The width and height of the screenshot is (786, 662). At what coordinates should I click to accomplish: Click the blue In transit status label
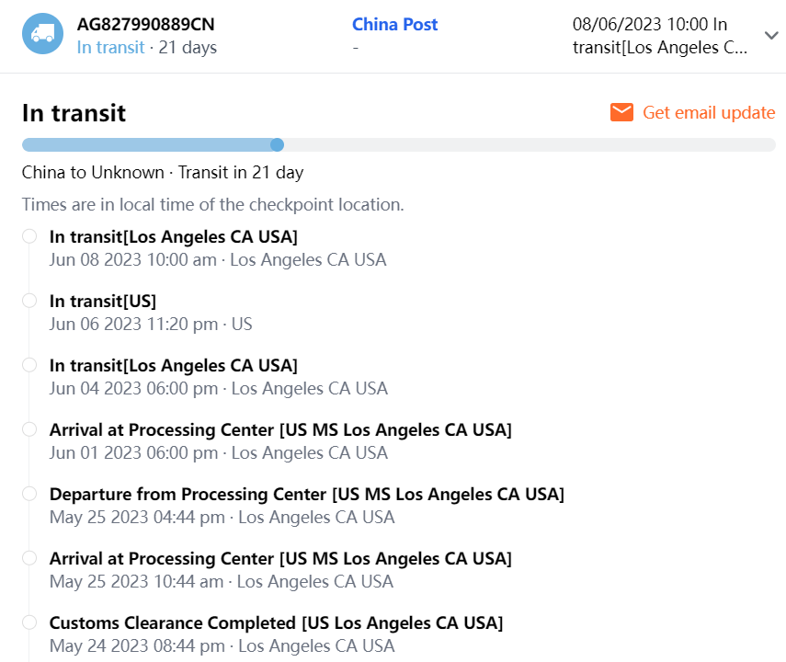click(110, 47)
